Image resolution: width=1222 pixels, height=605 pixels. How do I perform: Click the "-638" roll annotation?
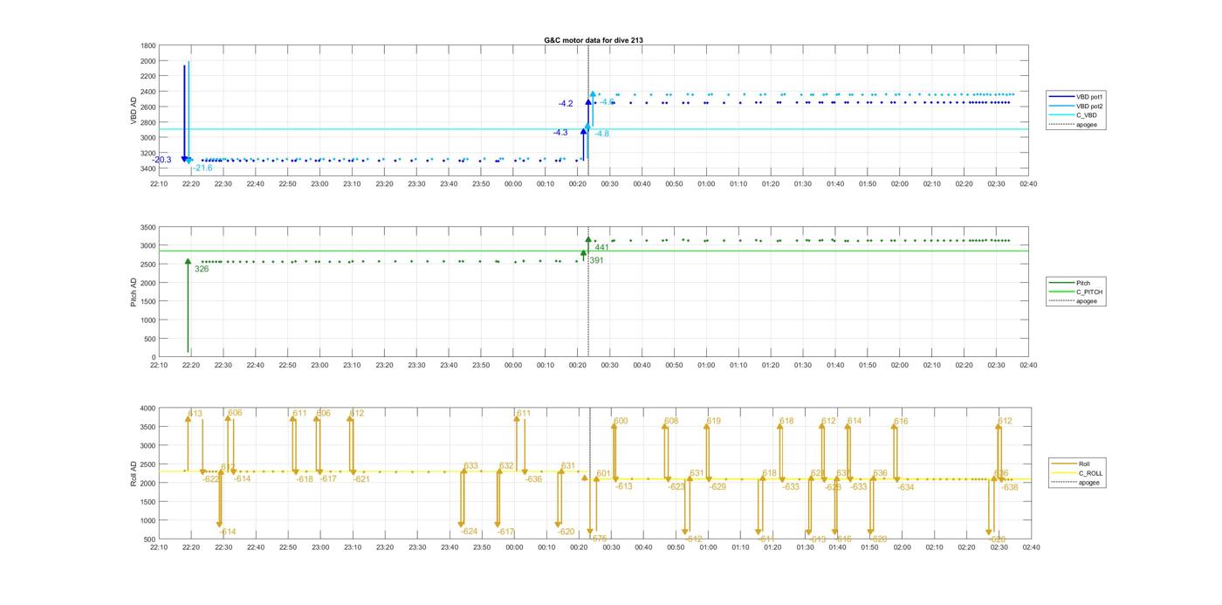click(x=1009, y=487)
